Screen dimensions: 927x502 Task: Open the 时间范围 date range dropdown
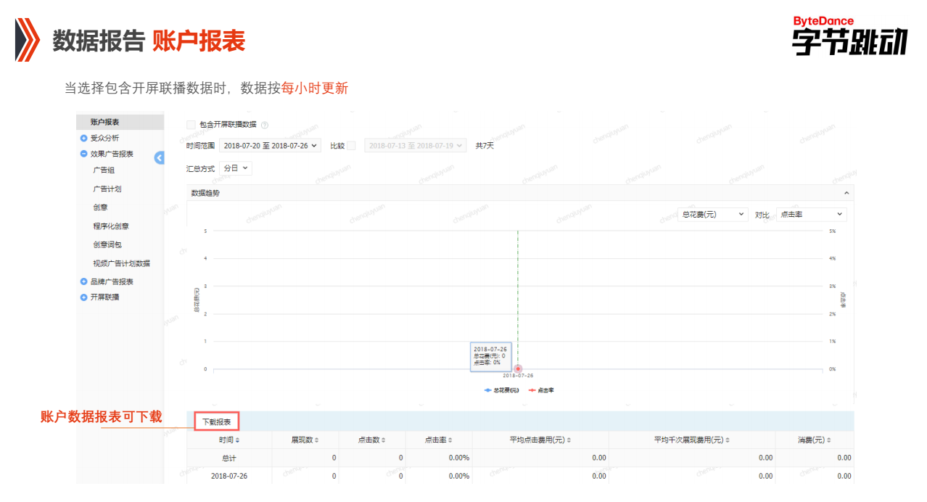coord(269,145)
